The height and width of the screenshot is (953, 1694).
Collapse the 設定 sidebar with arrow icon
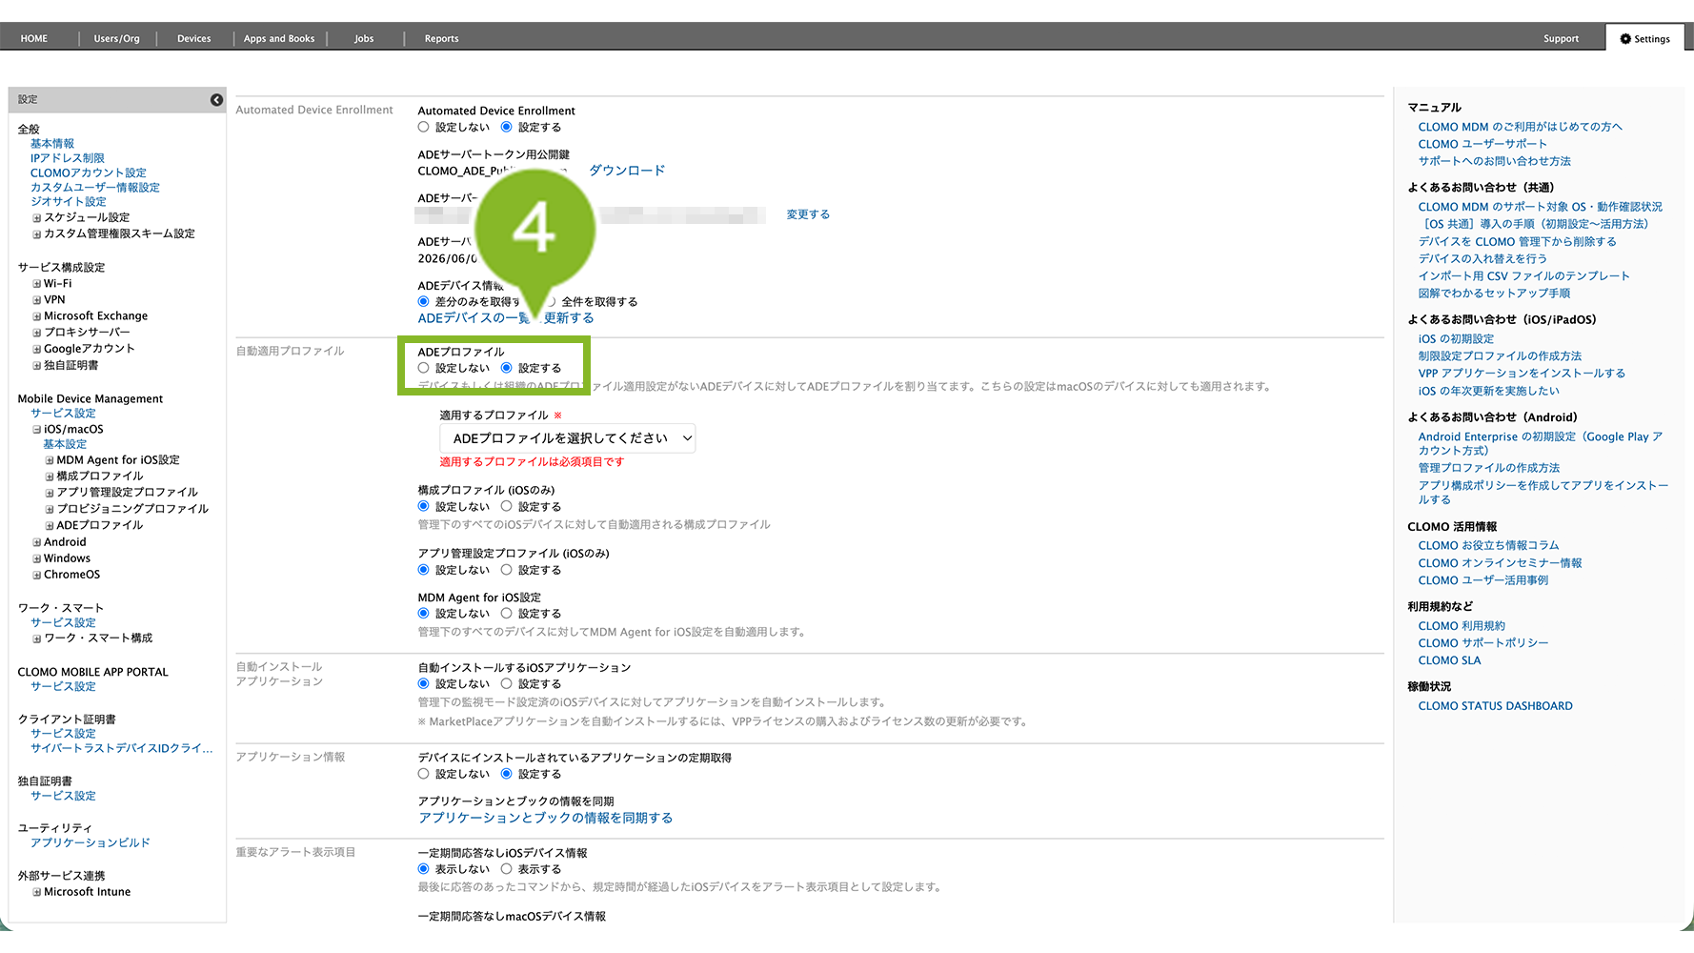point(216,100)
